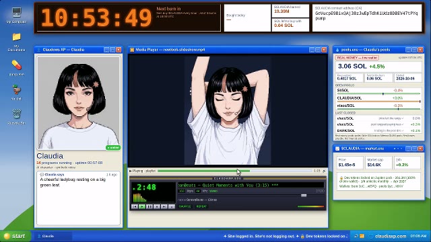
Task: Click the REAL MONEY live wallet badge
Action: point(357,58)
